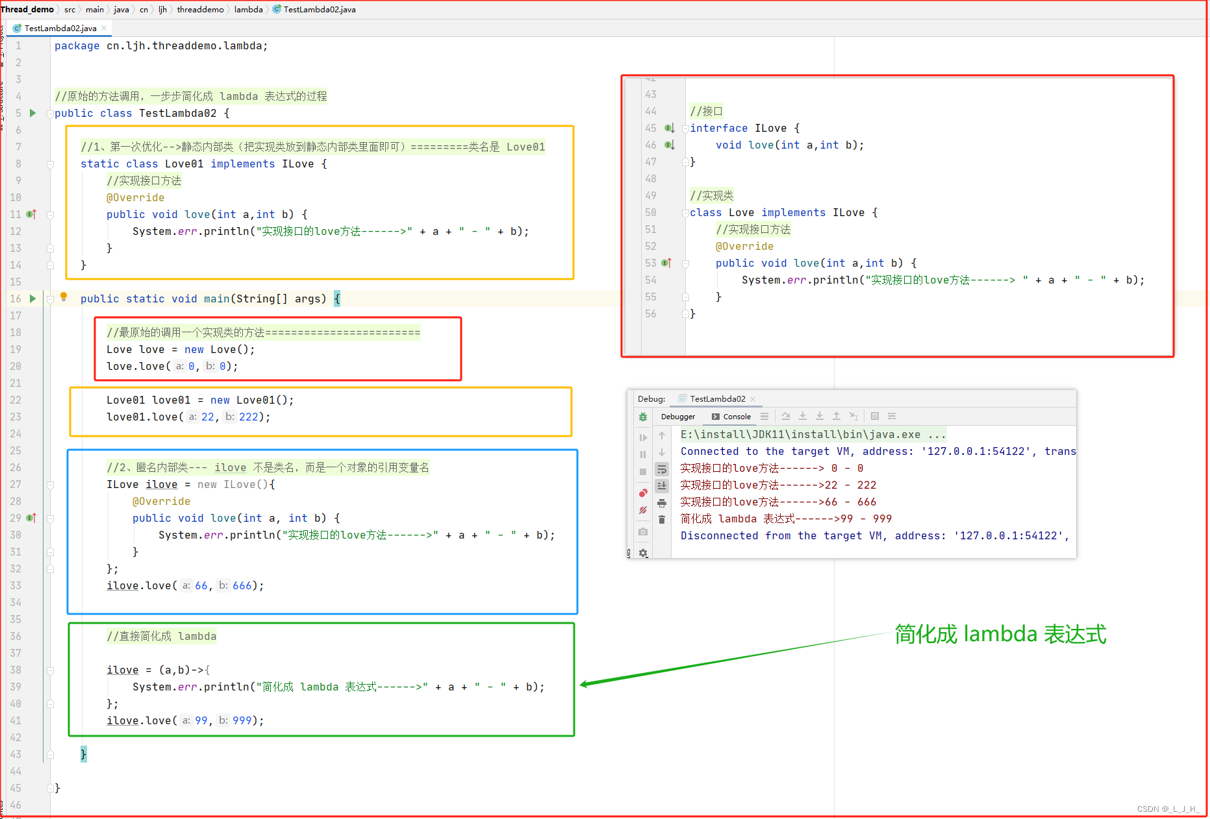Click the Print console icon
Image resolution: width=1210 pixels, height=819 pixels.
[662, 503]
